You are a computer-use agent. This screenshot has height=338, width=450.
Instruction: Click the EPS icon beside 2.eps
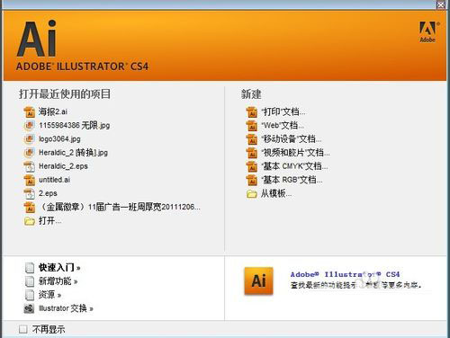tap(30, 194)
